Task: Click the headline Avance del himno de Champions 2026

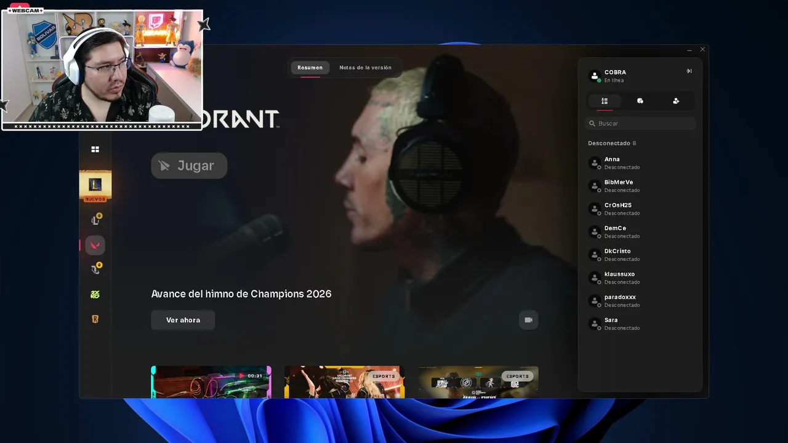Action: [241, 294]
